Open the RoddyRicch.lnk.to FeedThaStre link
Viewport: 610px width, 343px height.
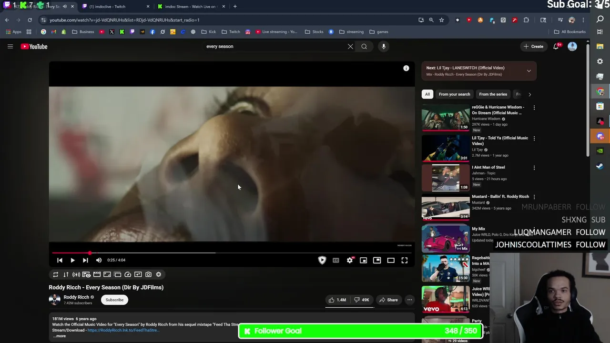click(x=123, y=330)
